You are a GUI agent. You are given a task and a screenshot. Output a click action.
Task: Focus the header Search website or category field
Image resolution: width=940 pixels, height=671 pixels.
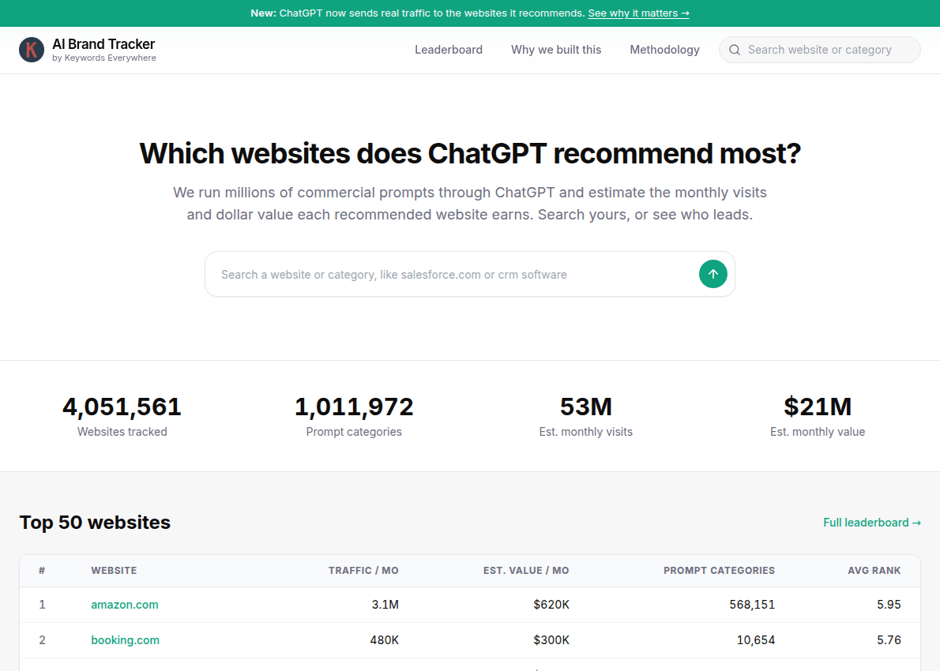[x=819, y=50]
